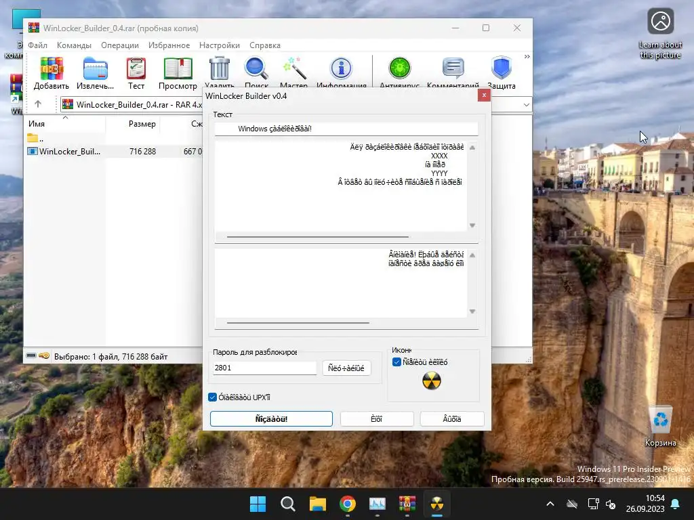Click the Удалить trash bin icon
The height and width of the screenshot is (520, 694).
pos(220,68)
